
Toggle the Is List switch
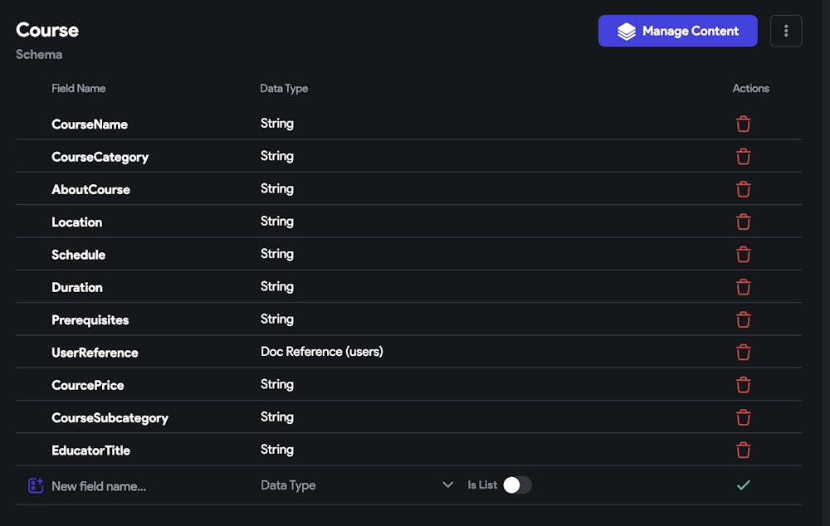517,485
